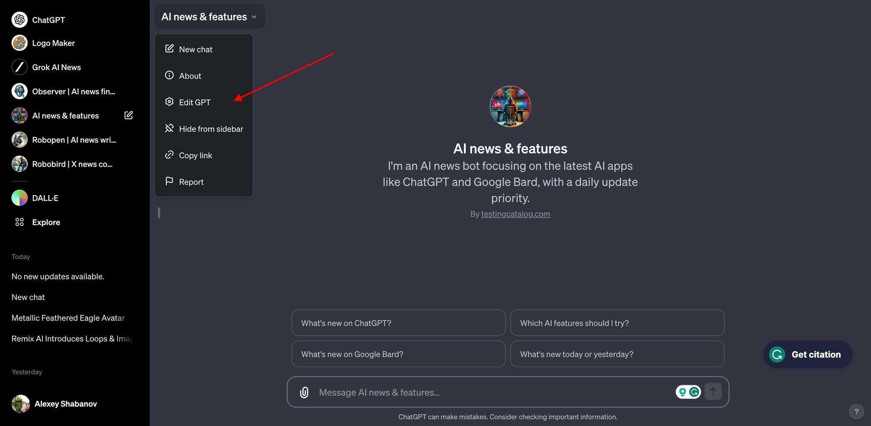Open the Logo Maker sidebar label

click(x=54, y=43)
